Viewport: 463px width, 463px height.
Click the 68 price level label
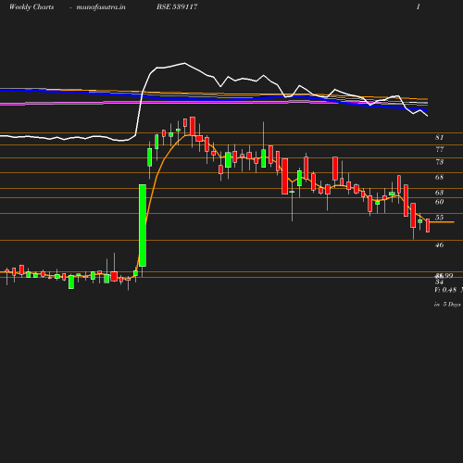pos(440,177)
